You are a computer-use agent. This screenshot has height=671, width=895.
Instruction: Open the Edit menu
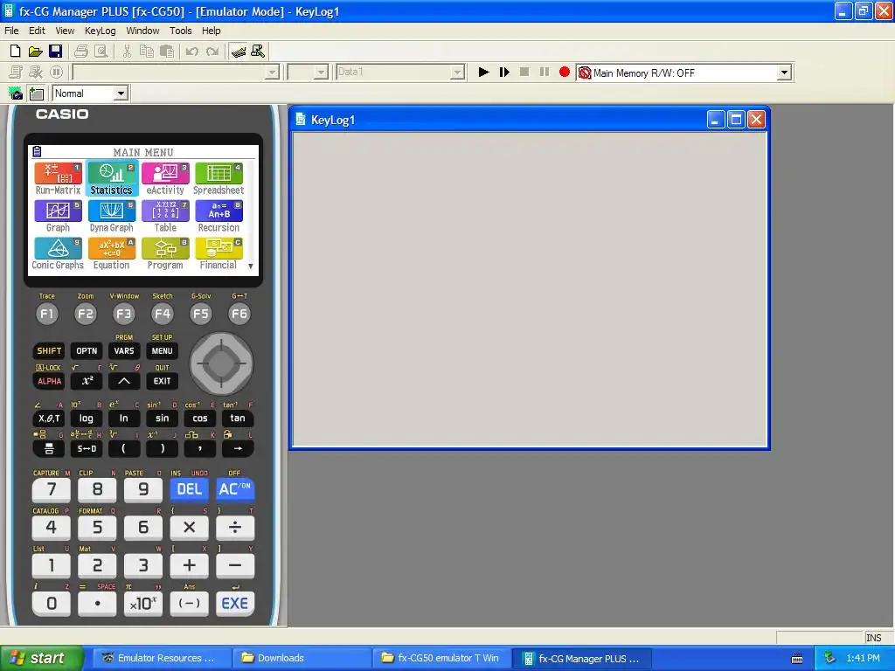[37, 31]
